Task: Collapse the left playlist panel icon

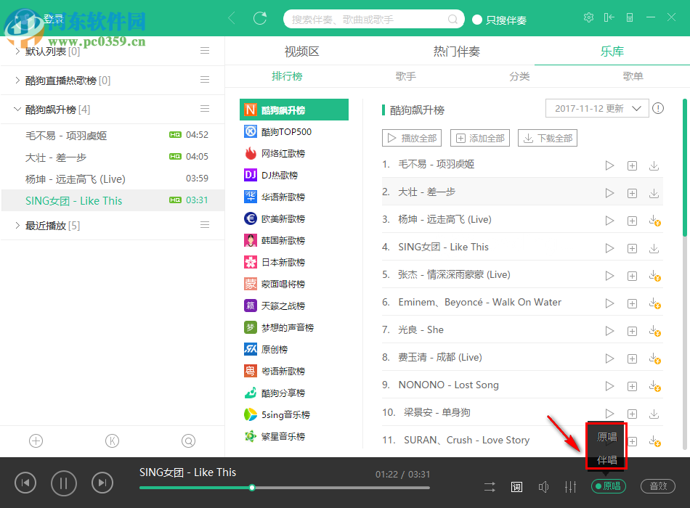Action: pyautogui.click(x=609, y=17)
